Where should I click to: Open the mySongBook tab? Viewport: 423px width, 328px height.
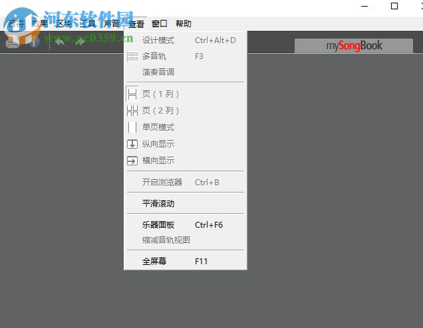point(354,46)
